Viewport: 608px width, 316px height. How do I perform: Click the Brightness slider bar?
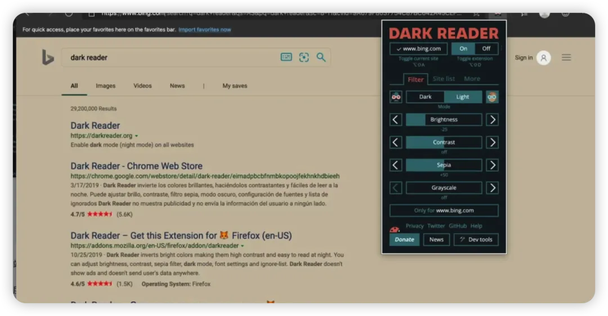click(x=444, y=120)
